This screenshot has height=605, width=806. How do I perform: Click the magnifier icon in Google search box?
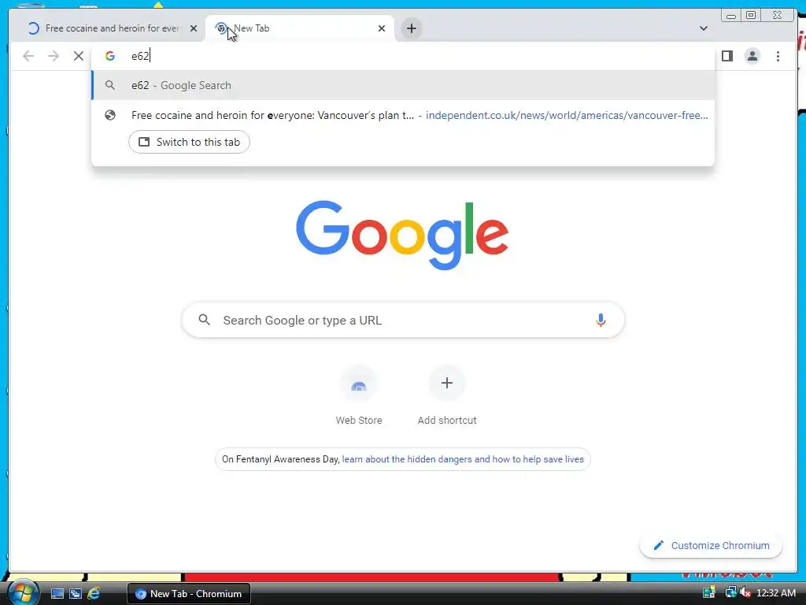[204, 320]
